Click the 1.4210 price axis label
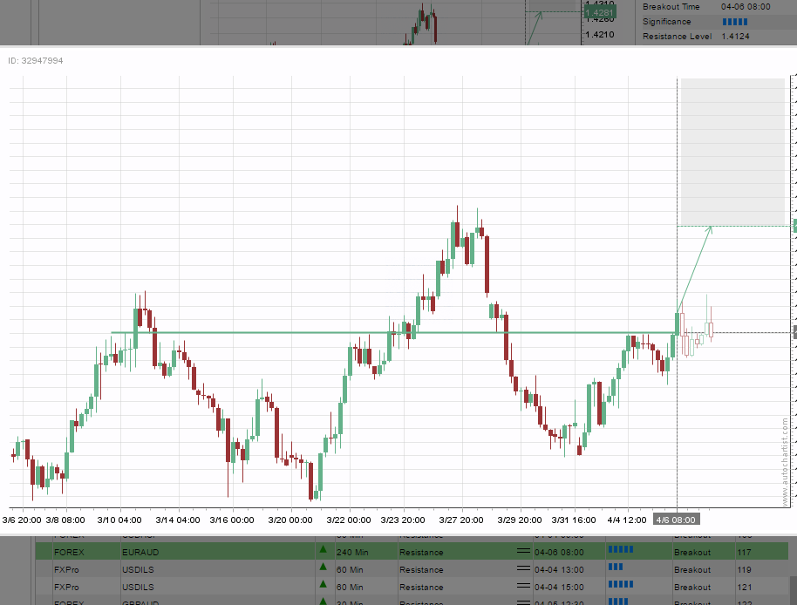This screenshot has height=605, width=797. point(600,35)
